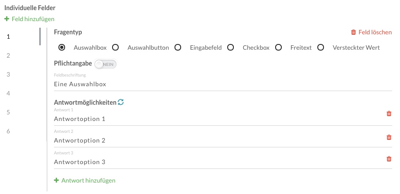This screenshot has width=400, height=194.
Task: Focus the Feldbeschriftung input field
Action: pyautogui.click(x=223, y=84)
